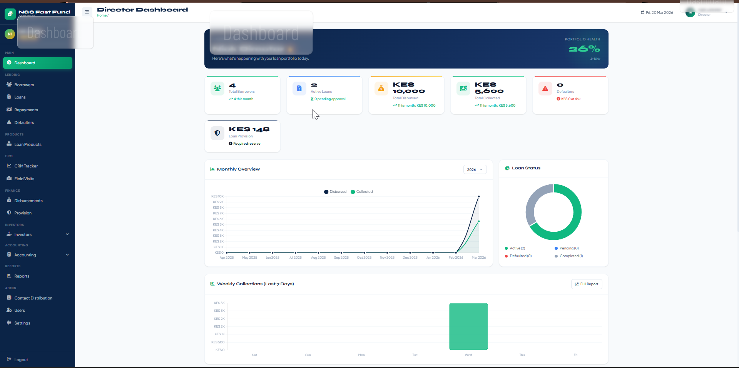739x368 pixels.
Task: Toggle the Collected series in chart legend
Action: (362, 192)
